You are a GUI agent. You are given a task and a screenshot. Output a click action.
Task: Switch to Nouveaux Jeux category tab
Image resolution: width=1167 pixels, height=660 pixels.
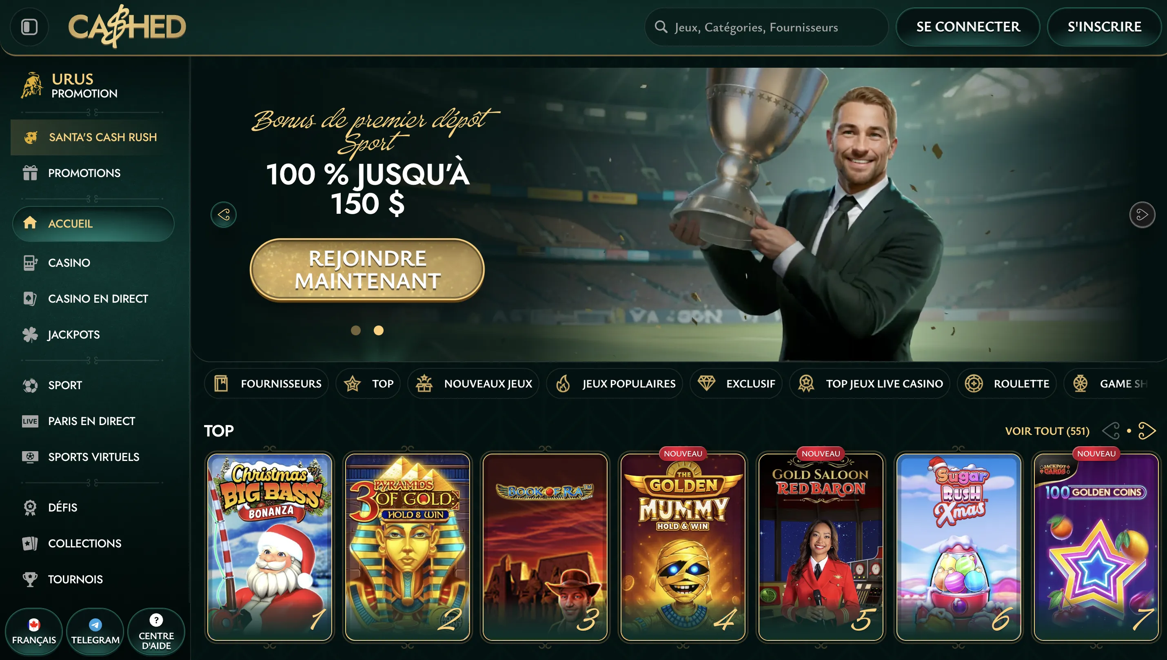point(473,383)
